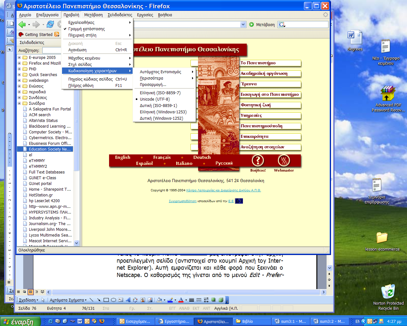Click the Fill Color paint bucket icon

[x=159, y=300]
